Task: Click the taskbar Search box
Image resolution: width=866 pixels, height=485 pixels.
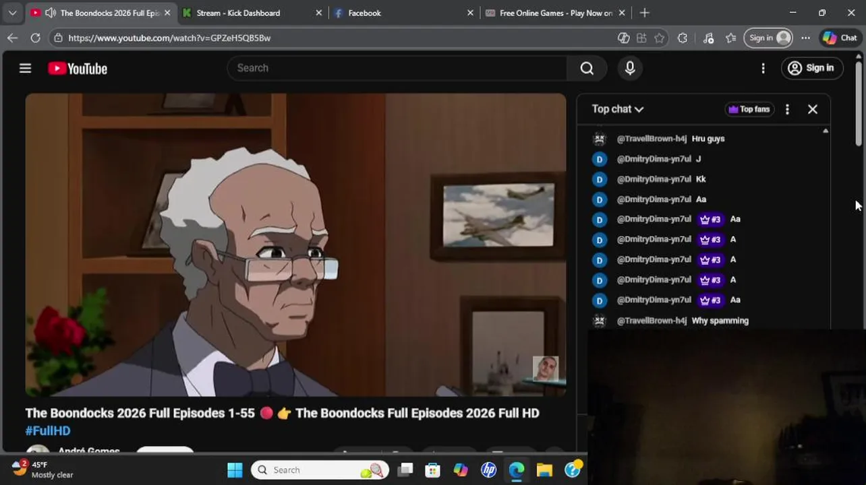Action: [x=321, y=470]
